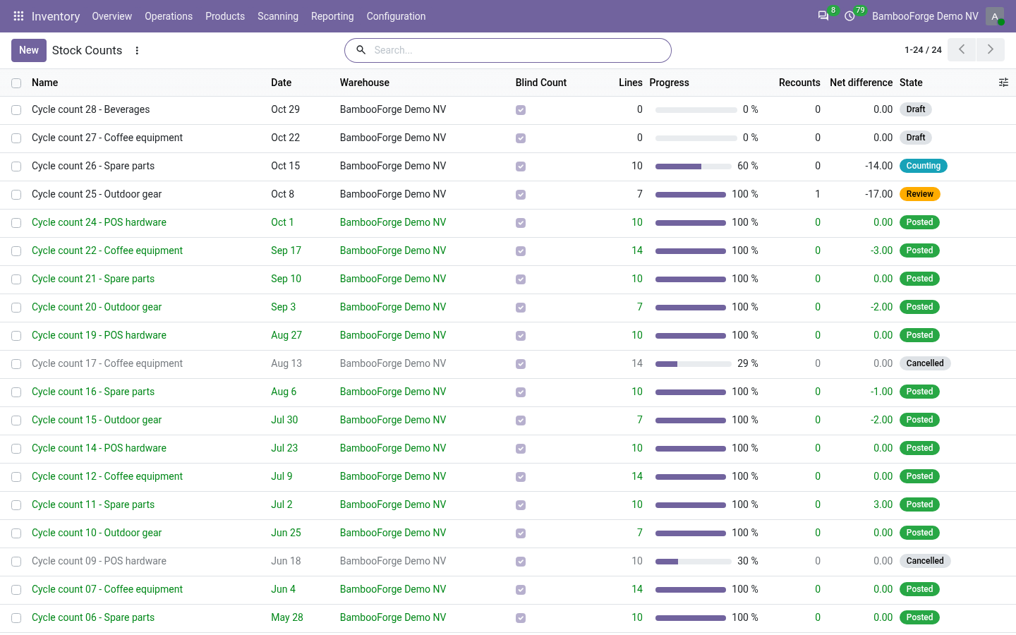The image size is (1016, 635).
Task: Open the Configuration menu
Action: click(x=396, y=16)
